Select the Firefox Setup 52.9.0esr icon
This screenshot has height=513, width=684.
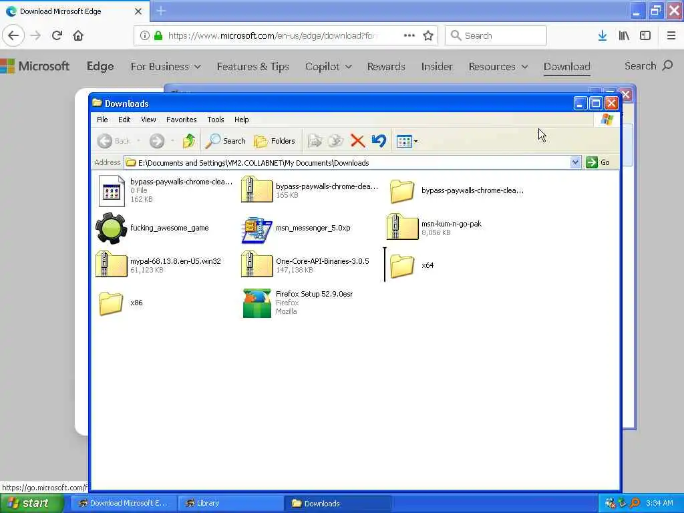[x=257, y=303]
